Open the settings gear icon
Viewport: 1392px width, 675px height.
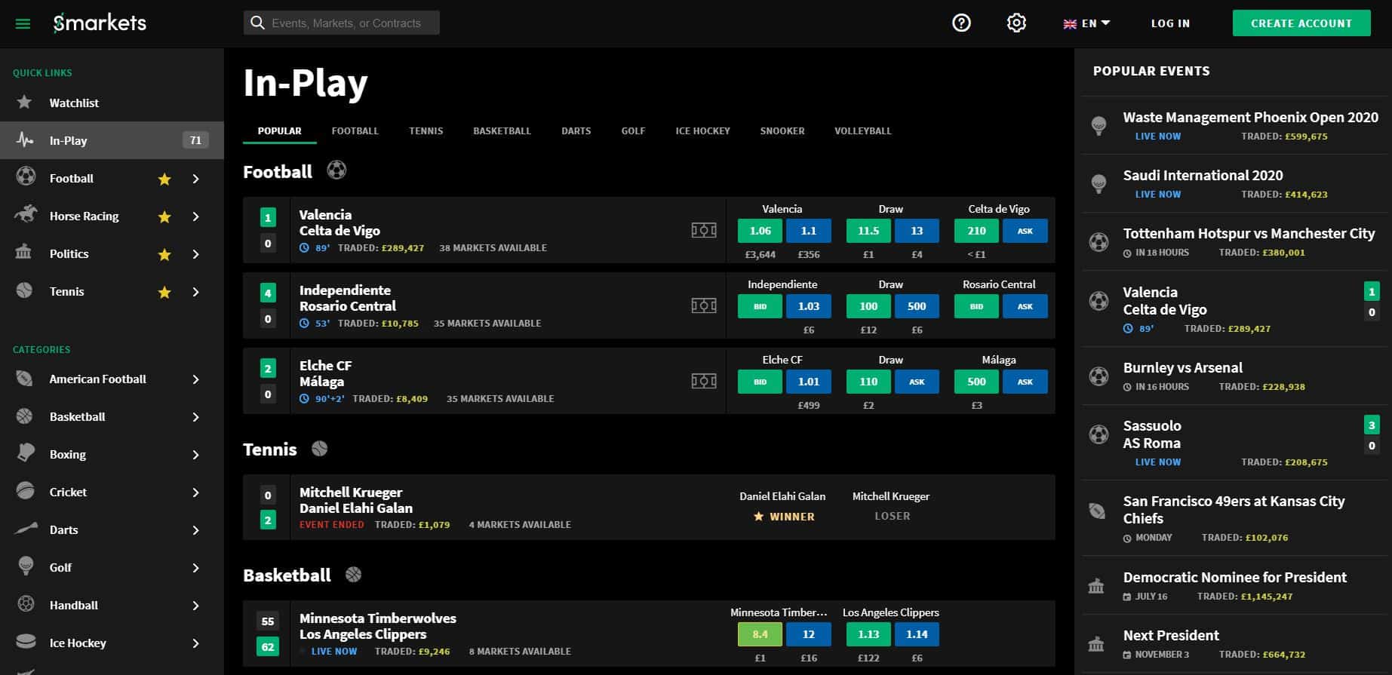pos(1016,23)
